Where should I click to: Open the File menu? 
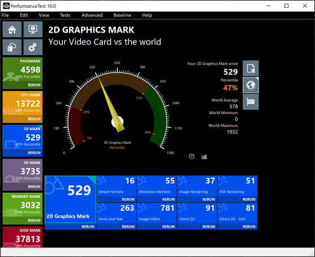coord(5,15)
